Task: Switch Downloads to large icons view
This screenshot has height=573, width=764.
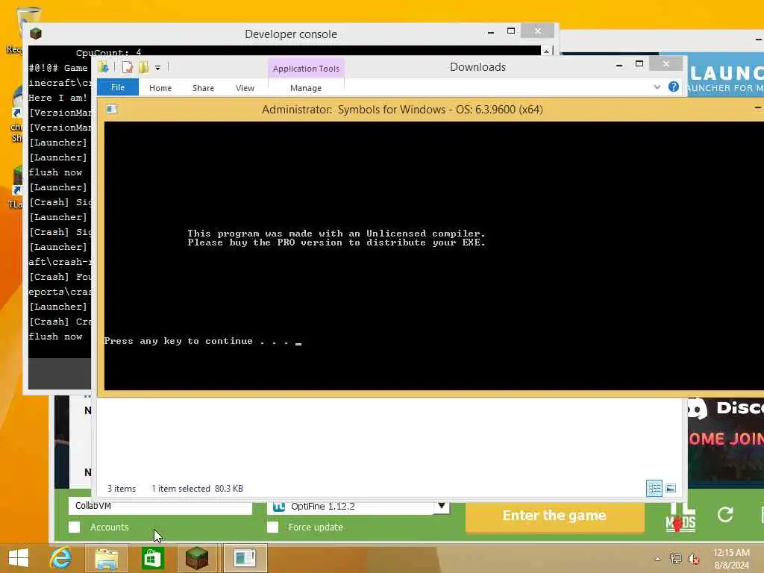Action: pyautogui.click(x=671, y=488)
